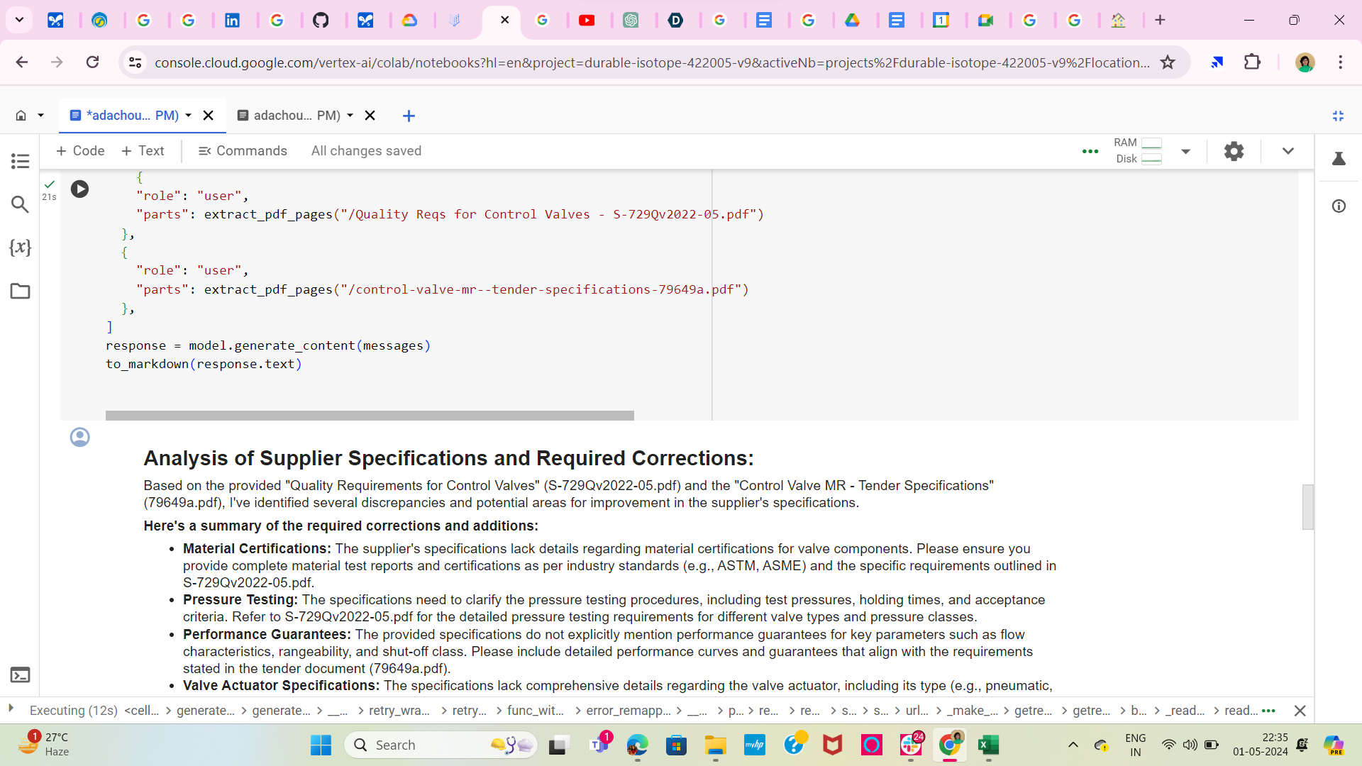
Task: Bookmark this page with the star icon
Action: tap(1168, 62)
